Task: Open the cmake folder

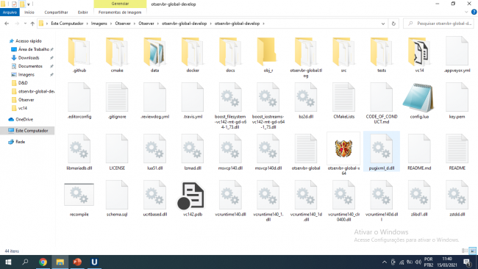Action: point(117,55)
